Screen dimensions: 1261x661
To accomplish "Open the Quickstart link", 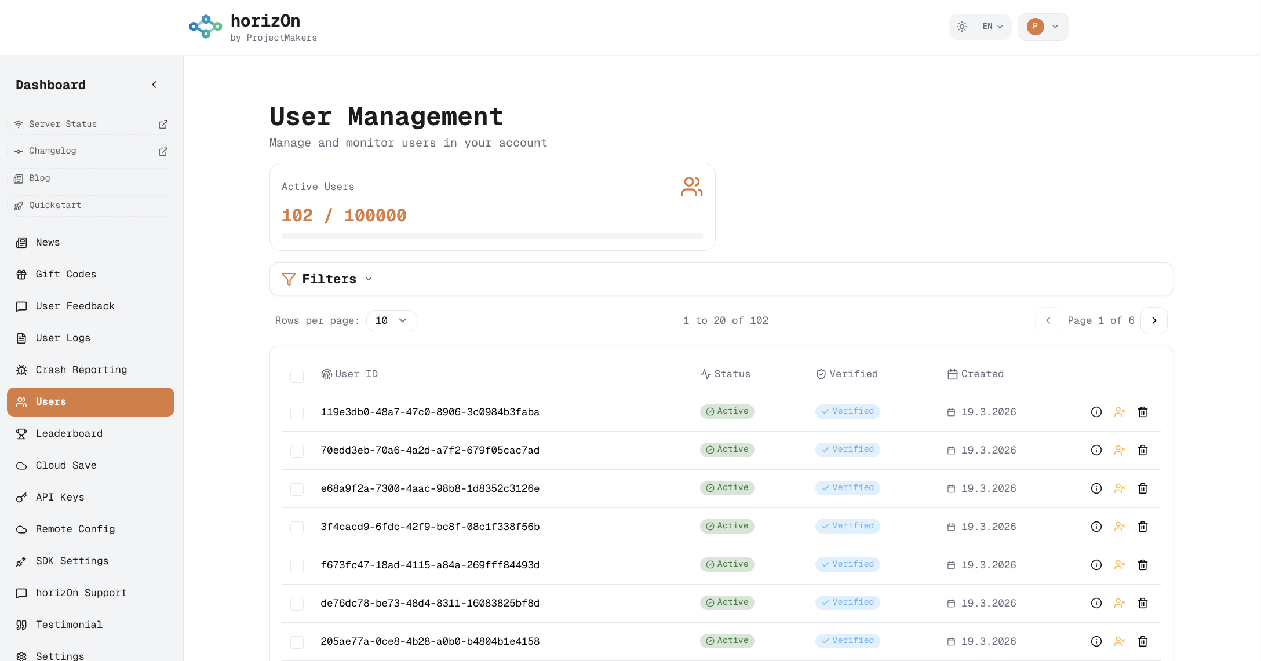I will point(55,206).
